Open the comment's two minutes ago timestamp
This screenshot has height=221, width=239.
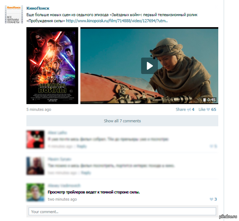click(61, 199)
